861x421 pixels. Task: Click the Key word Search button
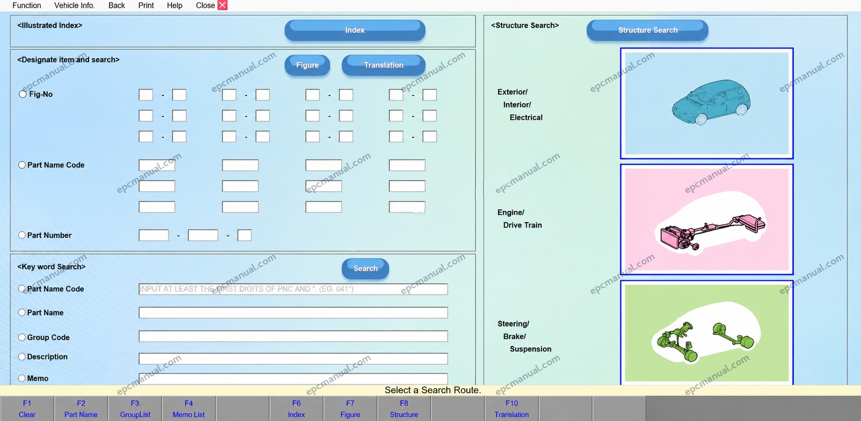(x=365, y=268)
